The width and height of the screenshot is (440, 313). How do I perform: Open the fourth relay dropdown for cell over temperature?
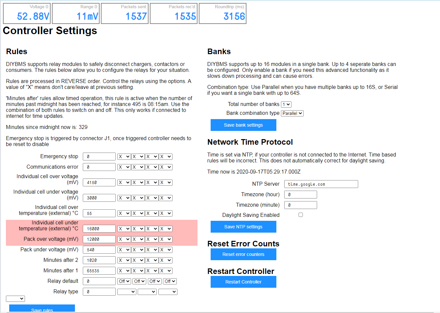click(x=166, y=214)
